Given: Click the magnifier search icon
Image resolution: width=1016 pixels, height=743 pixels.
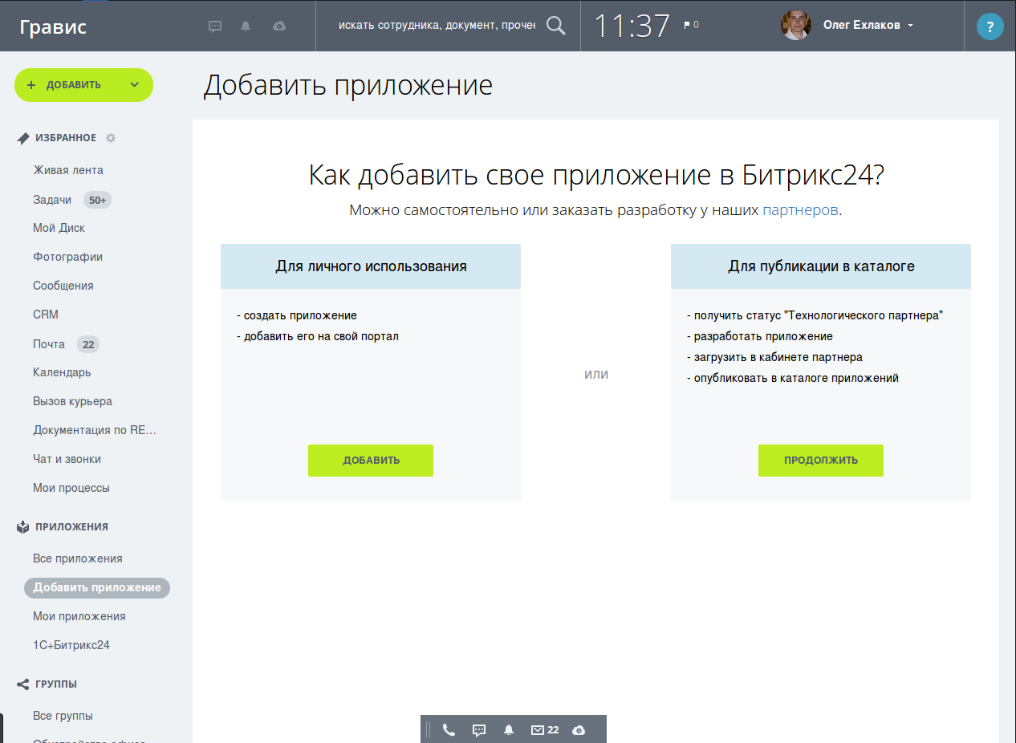Looking at the screenshot, I should click(556, 26).
